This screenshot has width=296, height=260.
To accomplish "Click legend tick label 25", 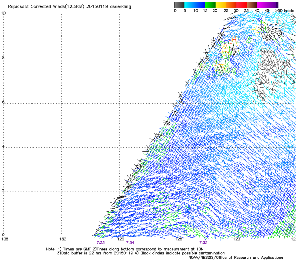I will (226, 11).
